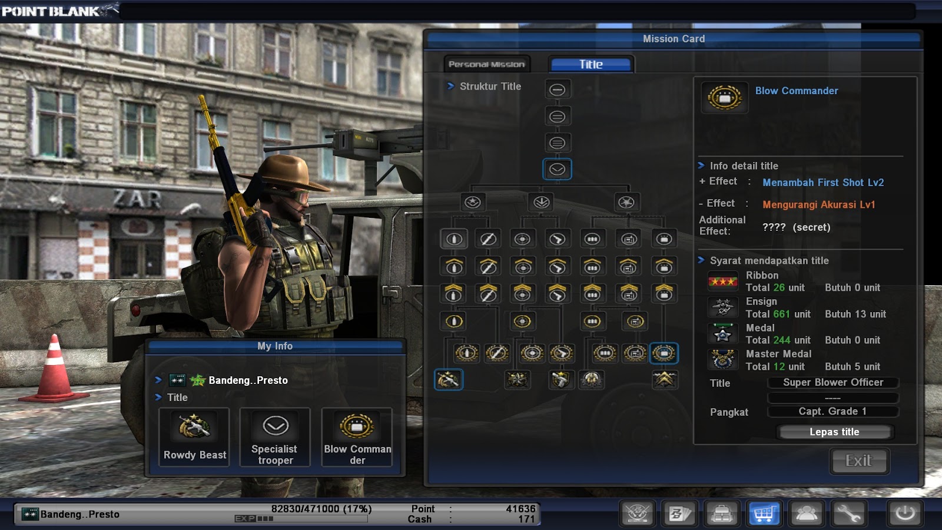Click the Ensign requirement icon
942x530 pixels.
click(x=722, y=308)
